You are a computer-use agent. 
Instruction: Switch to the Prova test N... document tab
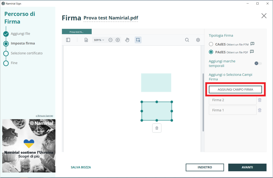(x=77, y=32)
